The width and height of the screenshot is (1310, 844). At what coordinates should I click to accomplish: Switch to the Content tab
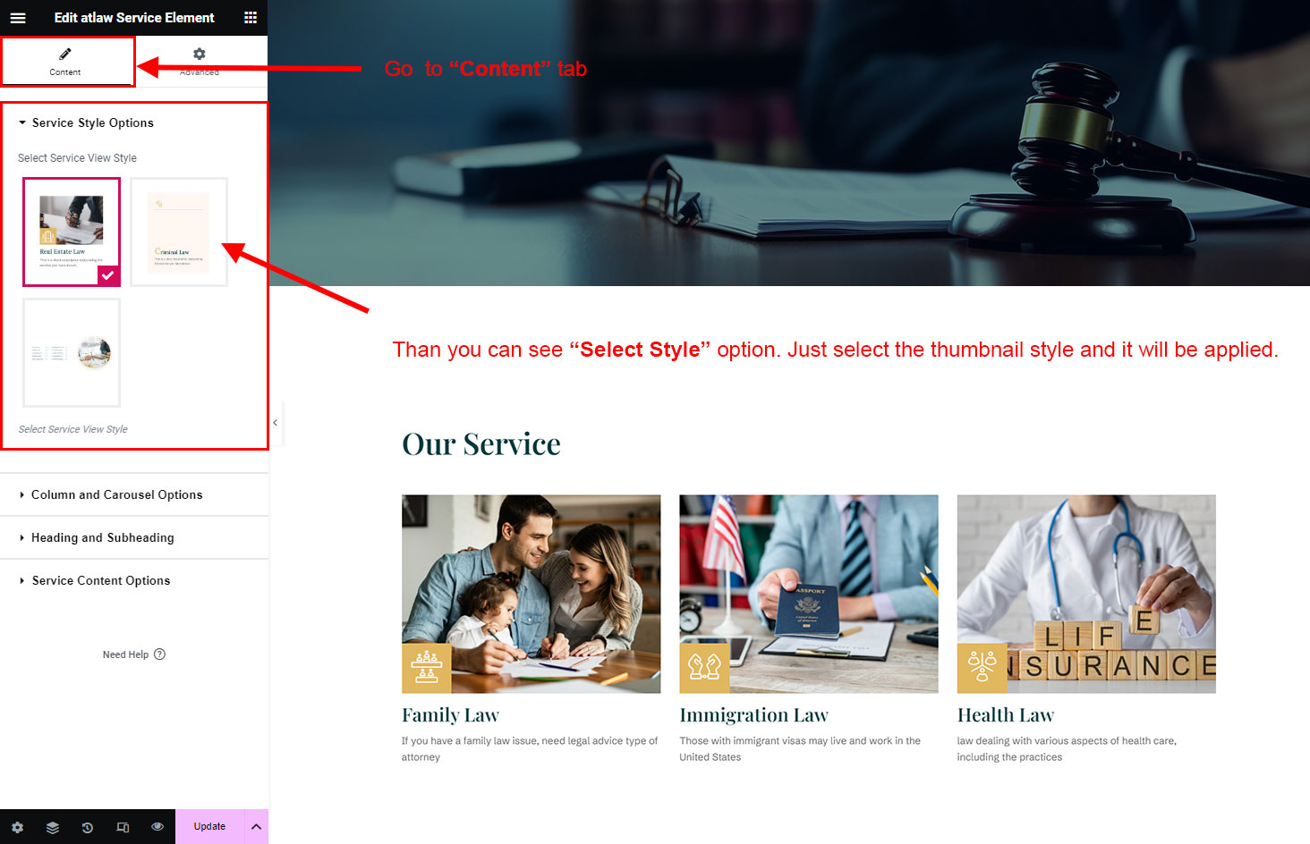pos(65,61)
